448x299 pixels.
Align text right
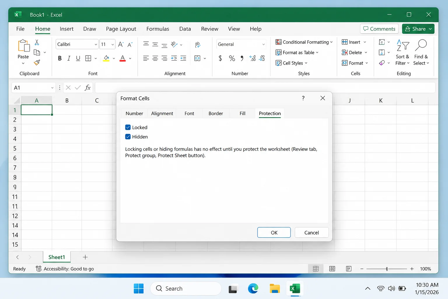pos(164,58)
